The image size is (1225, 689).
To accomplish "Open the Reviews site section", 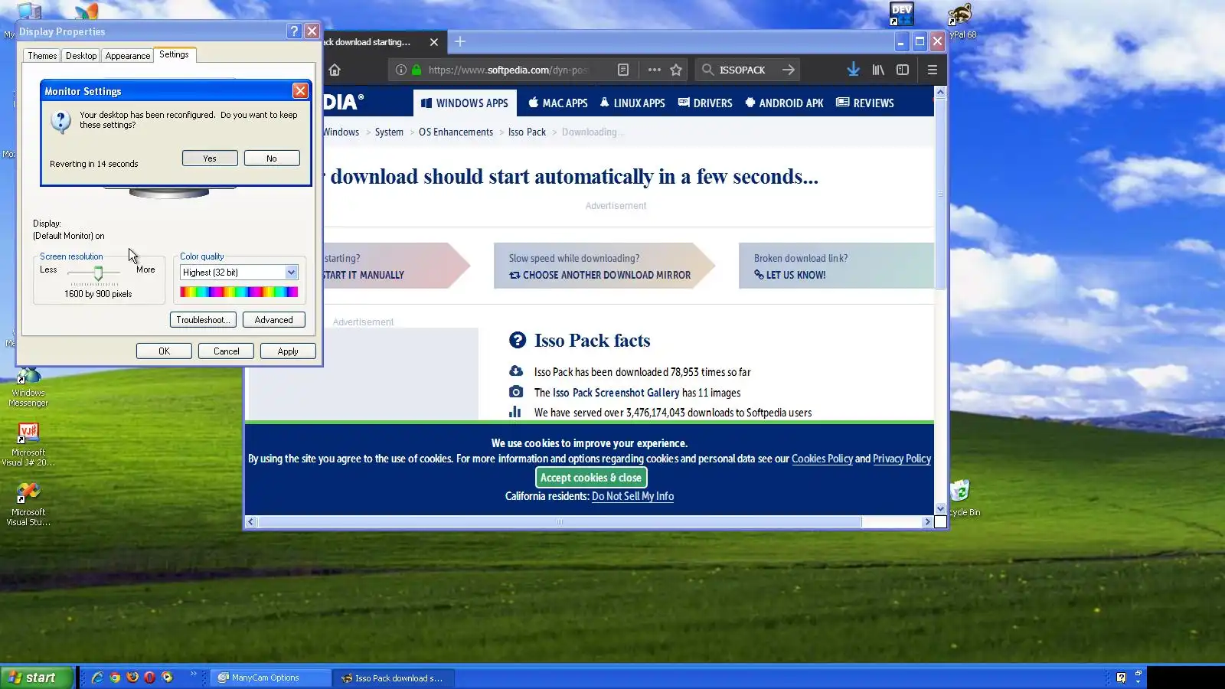I will [865, 103].
